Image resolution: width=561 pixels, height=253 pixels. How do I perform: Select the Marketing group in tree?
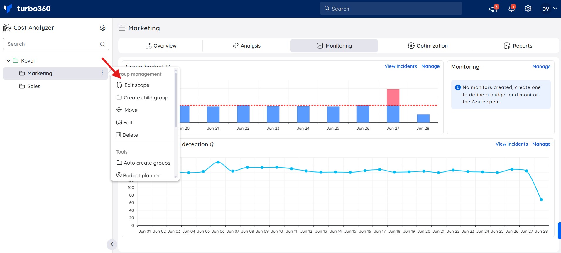40,73
